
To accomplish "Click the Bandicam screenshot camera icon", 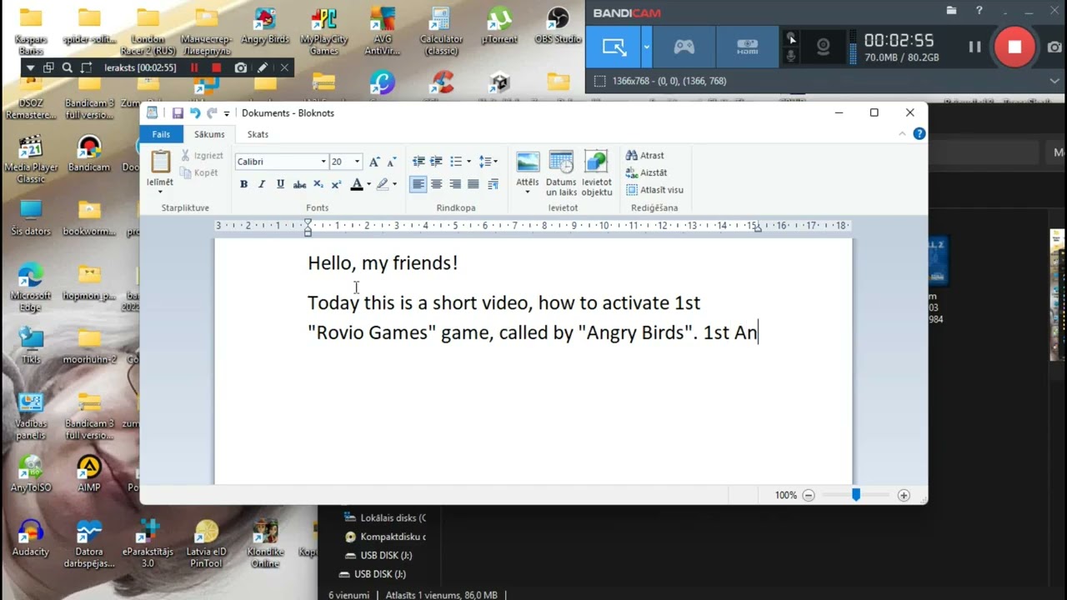I will tap(1054, 47).
